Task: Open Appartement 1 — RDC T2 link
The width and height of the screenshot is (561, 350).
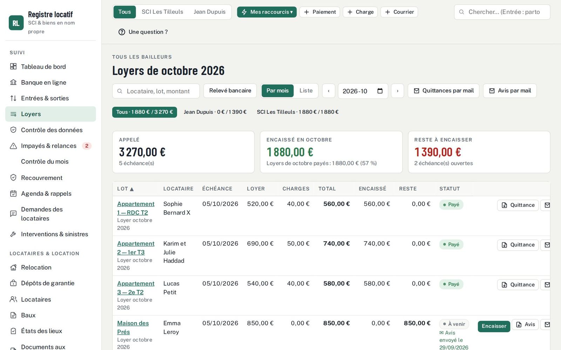Action: tap(136, 208)
